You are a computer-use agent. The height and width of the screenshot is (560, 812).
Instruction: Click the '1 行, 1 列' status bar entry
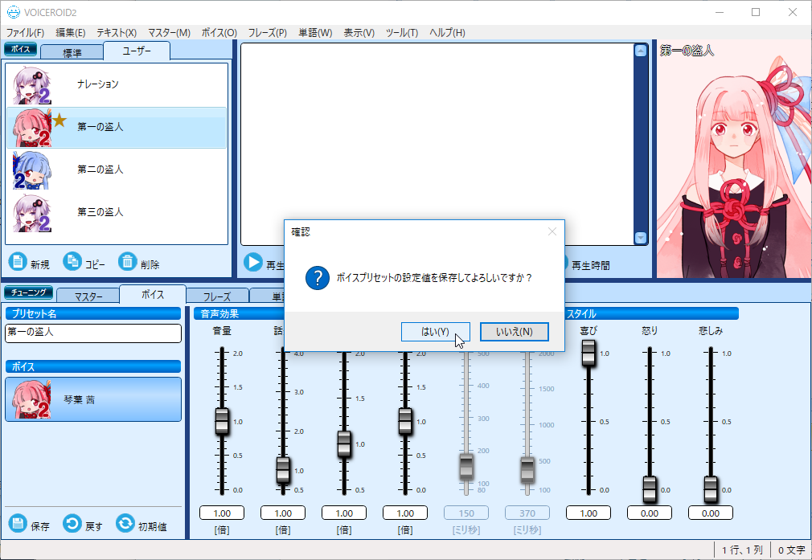tap(742, 550)
